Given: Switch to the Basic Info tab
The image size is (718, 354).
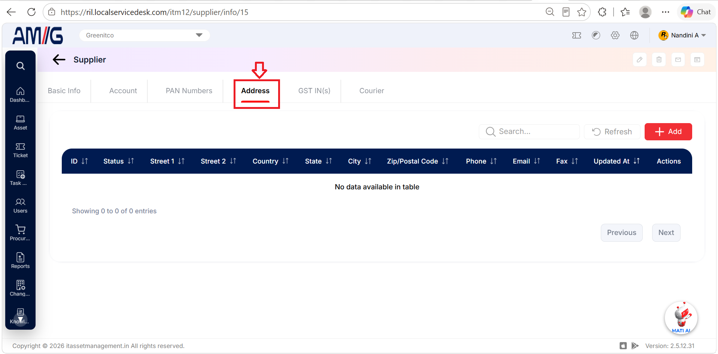Looking at the screenshot, I should [64, 91].
